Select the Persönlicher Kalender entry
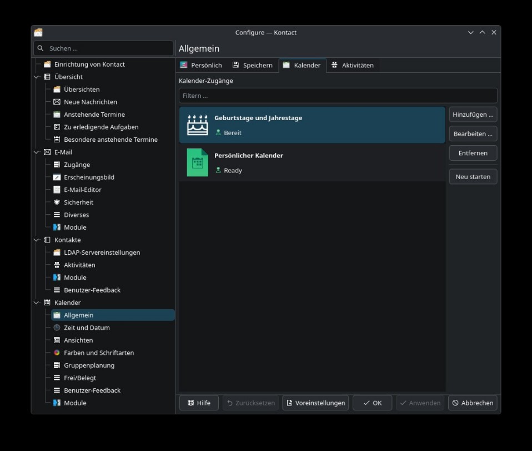 tap(312, 162)
